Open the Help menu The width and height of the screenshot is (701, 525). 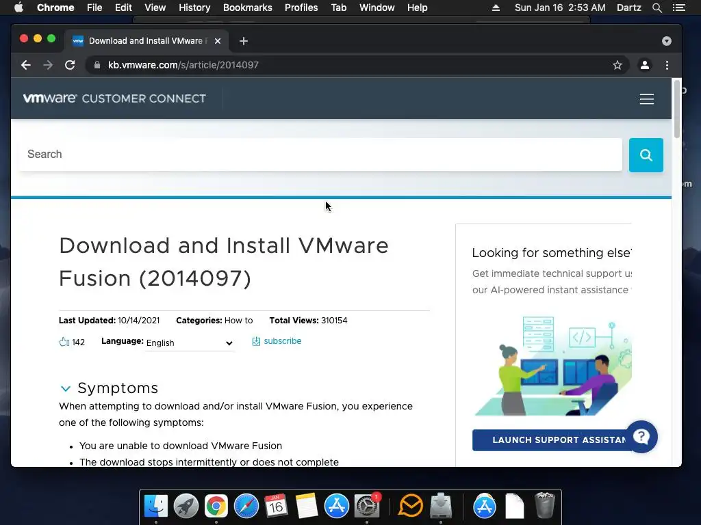click(417, 8)
